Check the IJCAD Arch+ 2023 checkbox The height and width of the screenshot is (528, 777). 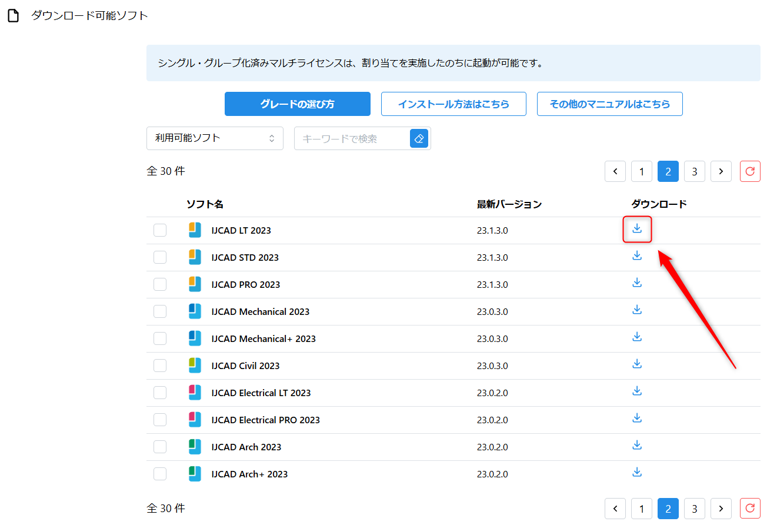160,474
